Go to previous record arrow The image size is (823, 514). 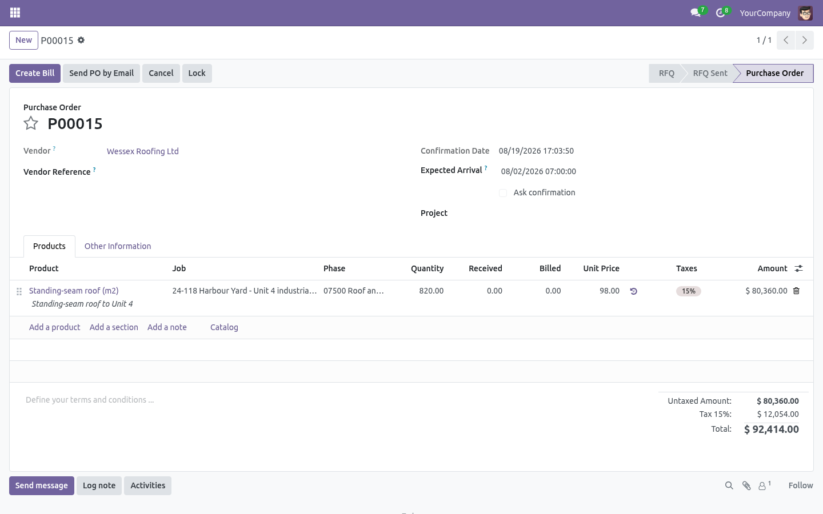coord(786,40)
